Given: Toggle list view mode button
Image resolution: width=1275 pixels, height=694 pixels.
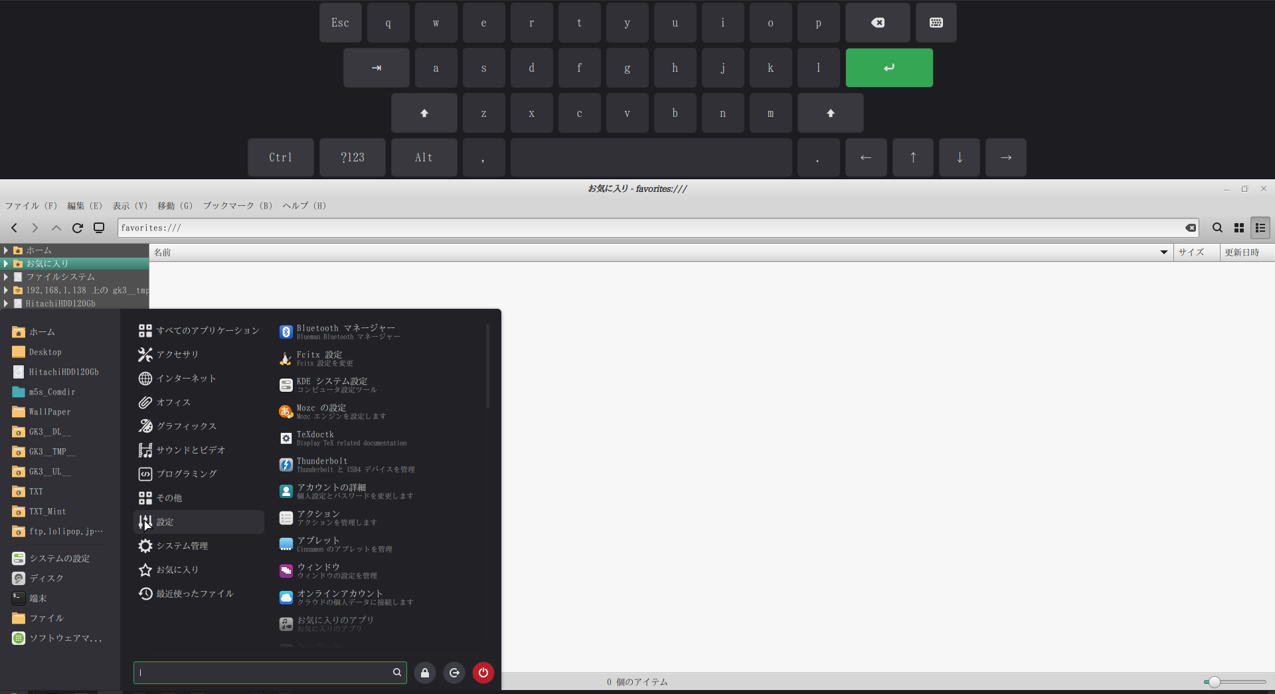Looking at the screenshot, I should tap(1260, 228).
